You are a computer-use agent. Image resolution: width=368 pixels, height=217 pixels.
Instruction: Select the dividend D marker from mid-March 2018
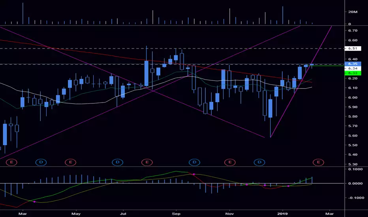point(41,162)
